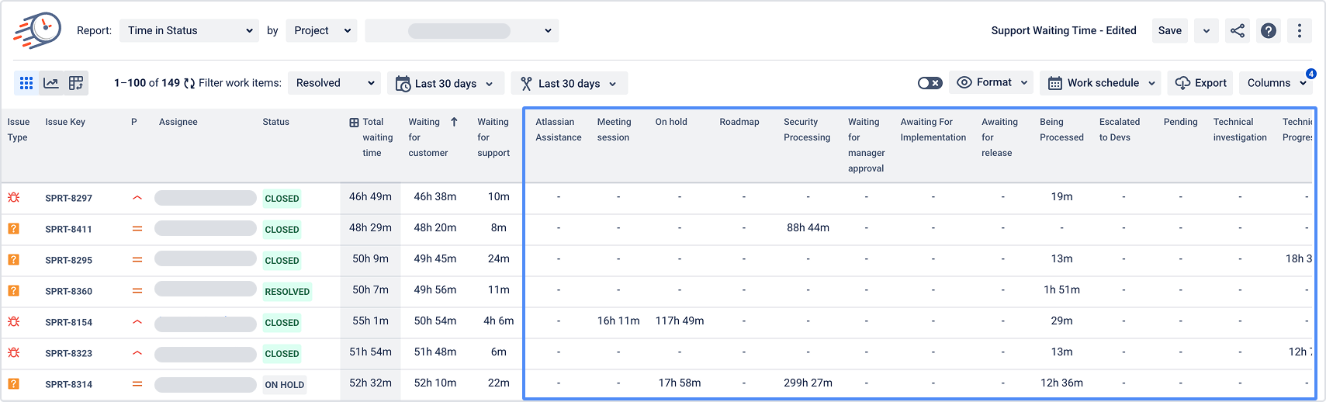This screenshot has width=1326, height=402.
Task: Open issue SPRT-8154
Action: [x=68, y=322]
